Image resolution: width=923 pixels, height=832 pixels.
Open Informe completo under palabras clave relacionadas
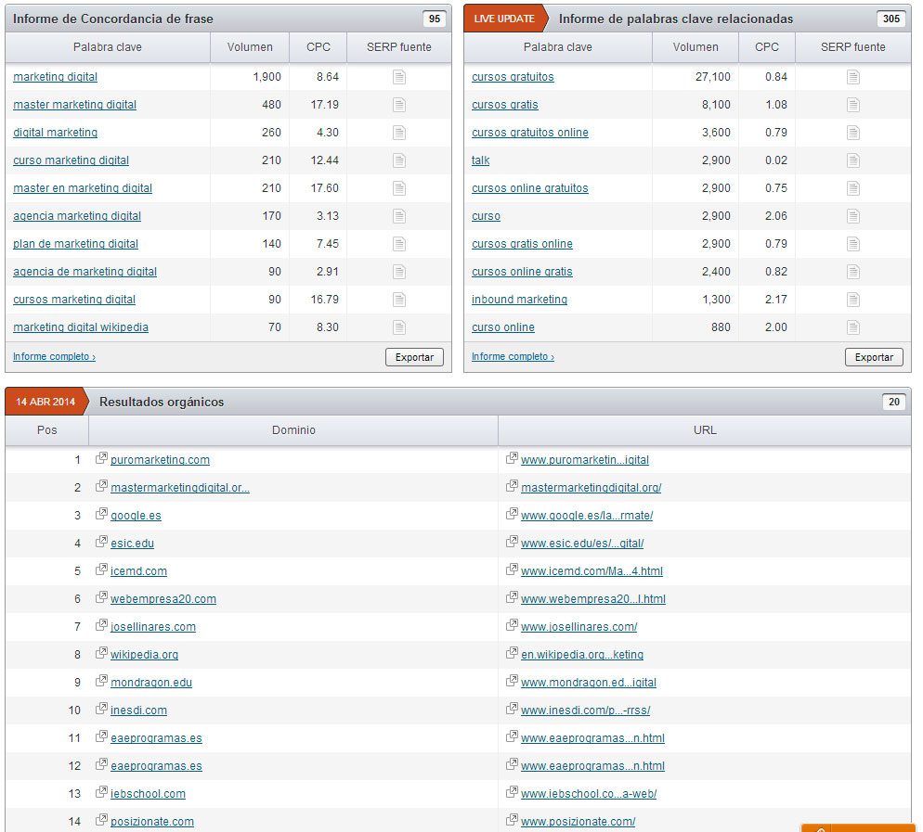click(513, 356)
